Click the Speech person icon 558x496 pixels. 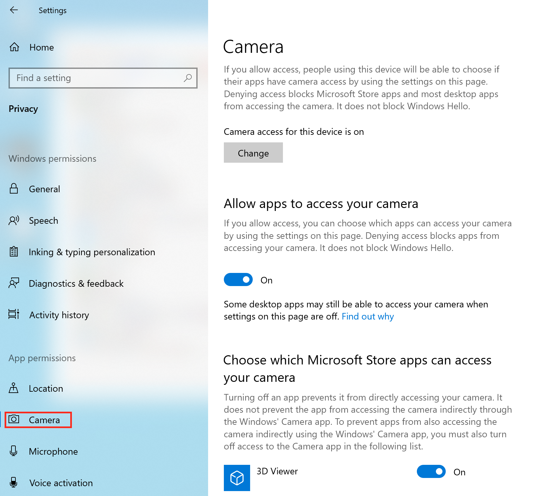click(x=14, y=220)
